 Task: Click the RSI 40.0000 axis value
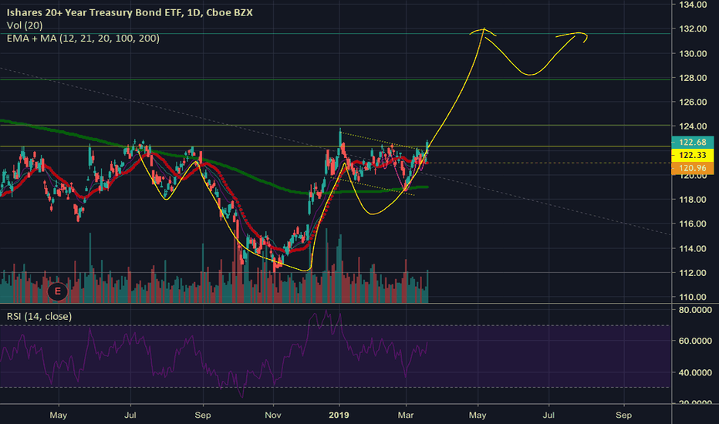click(x=695, y=372)
